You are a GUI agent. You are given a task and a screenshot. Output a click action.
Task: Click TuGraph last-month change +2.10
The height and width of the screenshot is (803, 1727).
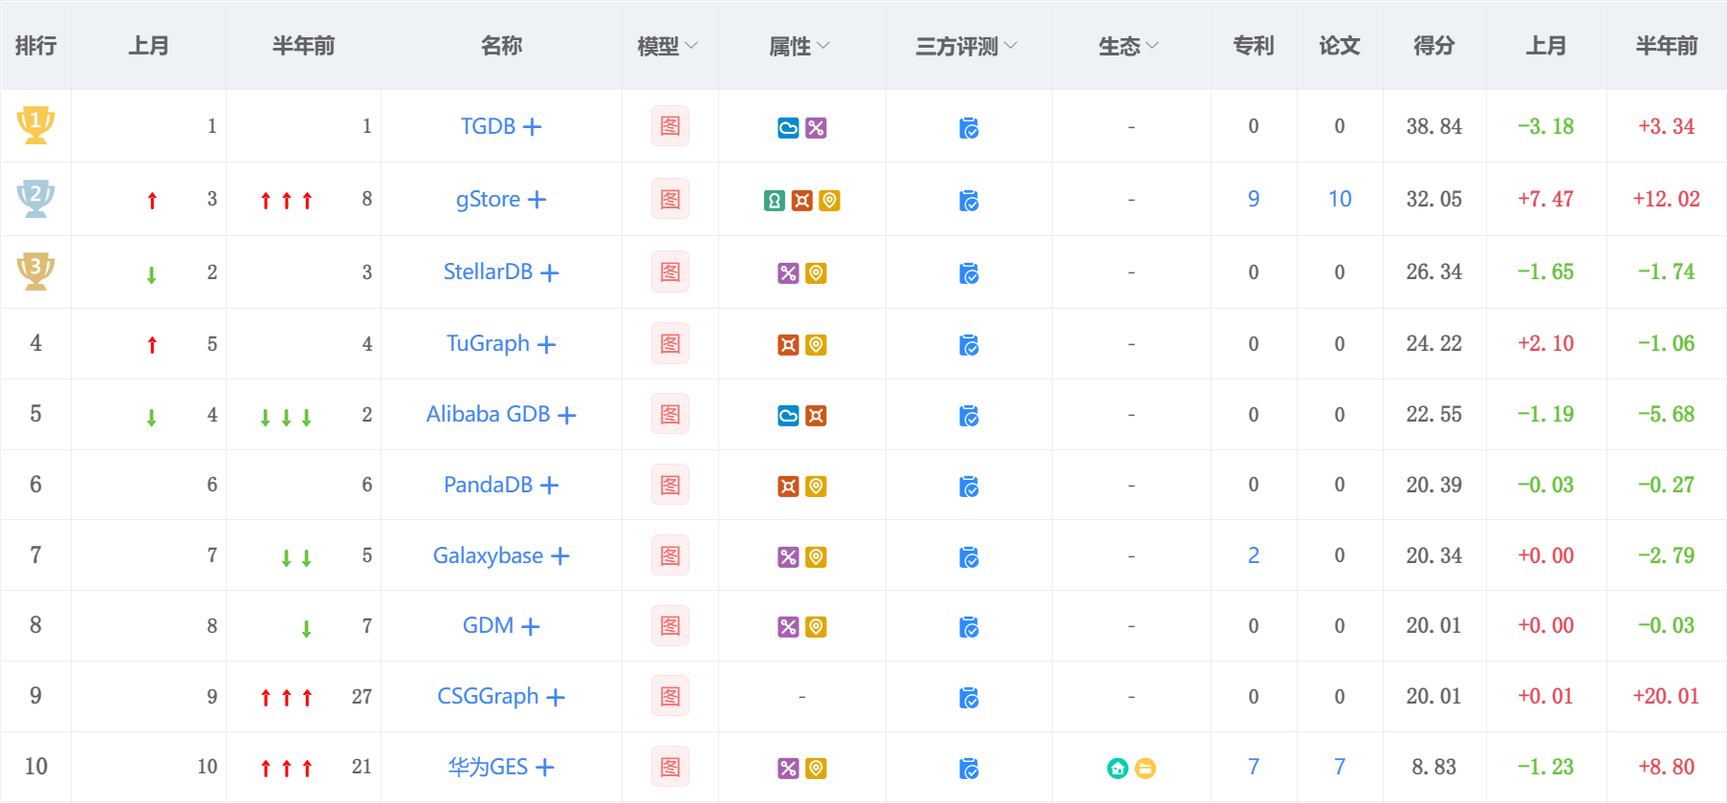click(x=1546, y=343)
